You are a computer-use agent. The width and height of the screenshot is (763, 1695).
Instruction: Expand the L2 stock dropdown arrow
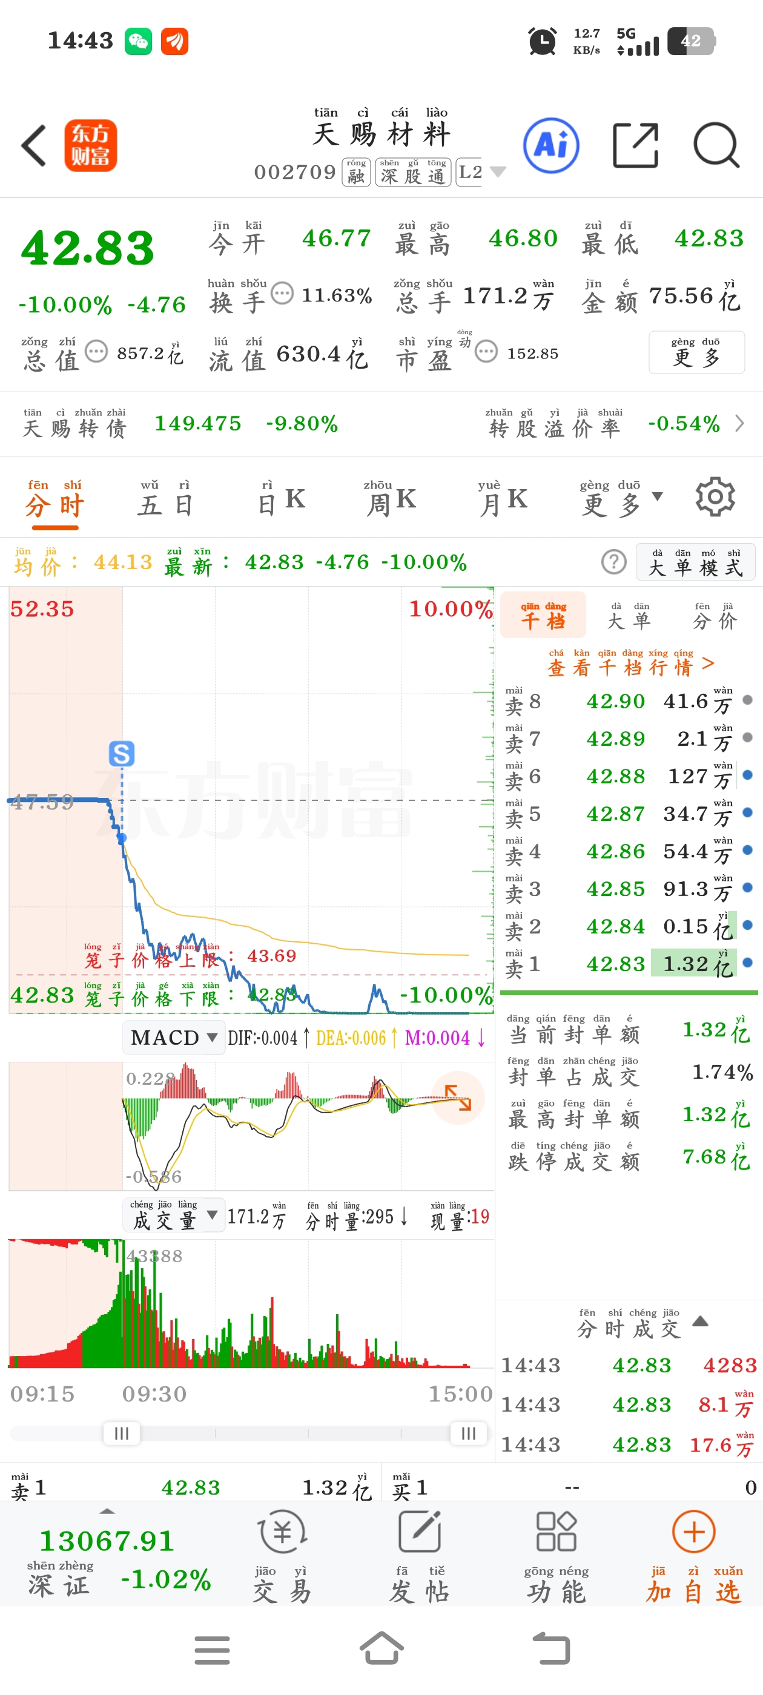coord(498,173)
